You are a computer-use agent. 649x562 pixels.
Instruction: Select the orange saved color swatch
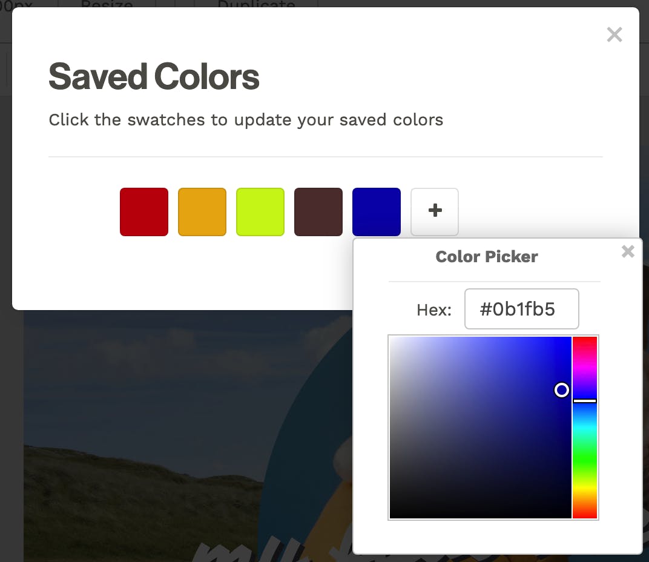(x=202, y=211)
